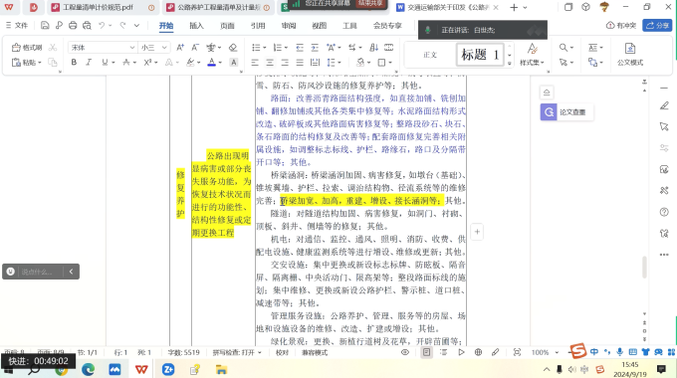Click the 分享 share button
The height and width of the screenshot is (378, 677).
pyautogui.click(x=657, y=26)
